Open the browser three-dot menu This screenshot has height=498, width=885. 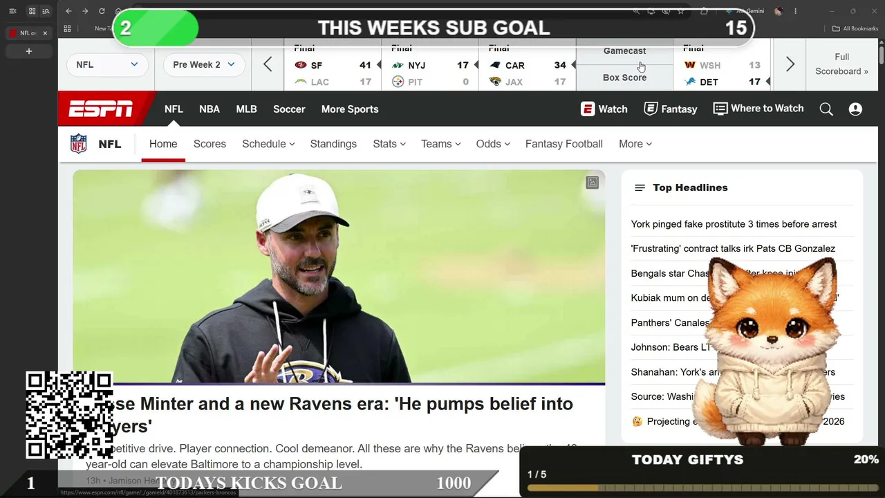point(795,11)
